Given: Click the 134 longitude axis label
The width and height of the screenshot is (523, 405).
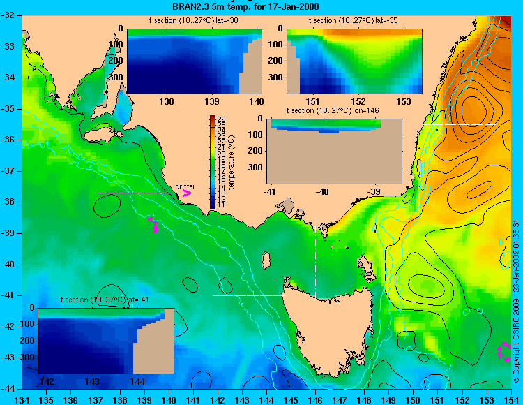Looking at the screenshot, I should pos(22,400).
